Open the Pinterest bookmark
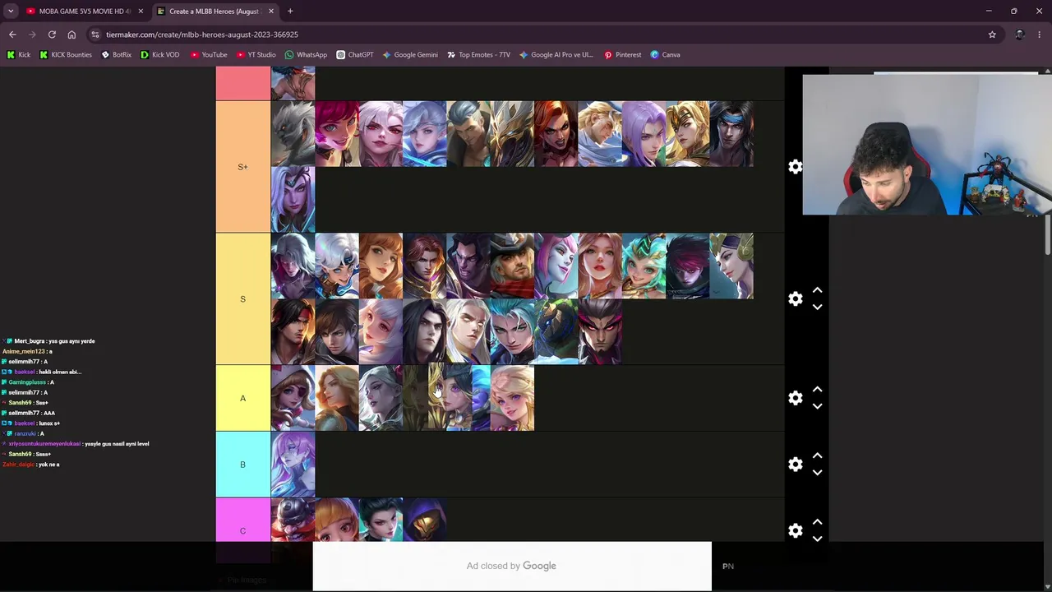Image resolution: width=1052 pixels, height=592 pixels. pos(622,55)
